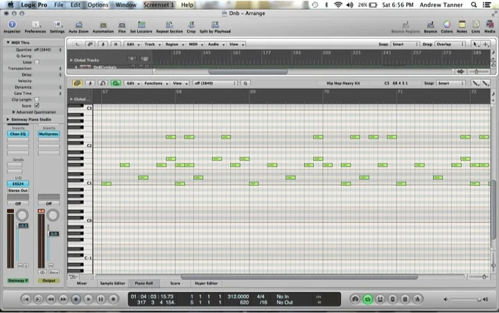Open the piano roll Snap dropdown
Screen dimensions: 499x313
point(450,83)
